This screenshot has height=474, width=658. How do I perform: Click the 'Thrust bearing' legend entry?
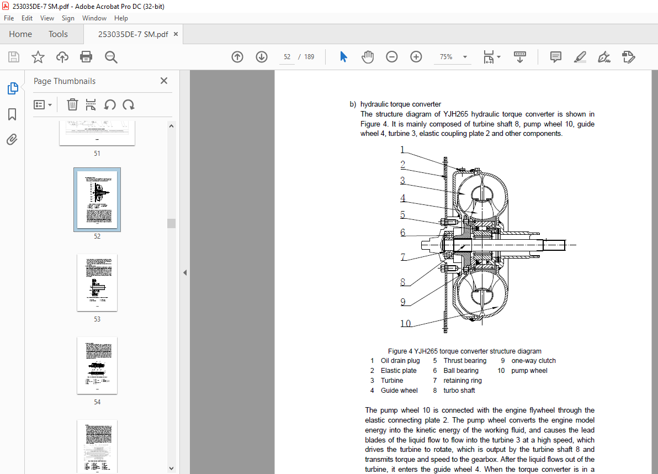(x=465, y=361)
